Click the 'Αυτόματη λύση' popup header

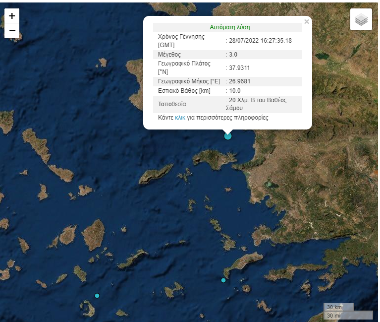(230, 27)
